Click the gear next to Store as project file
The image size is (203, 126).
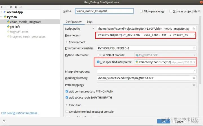199,11
